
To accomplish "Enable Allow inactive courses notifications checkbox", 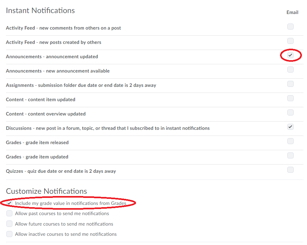I will [10, 234].
